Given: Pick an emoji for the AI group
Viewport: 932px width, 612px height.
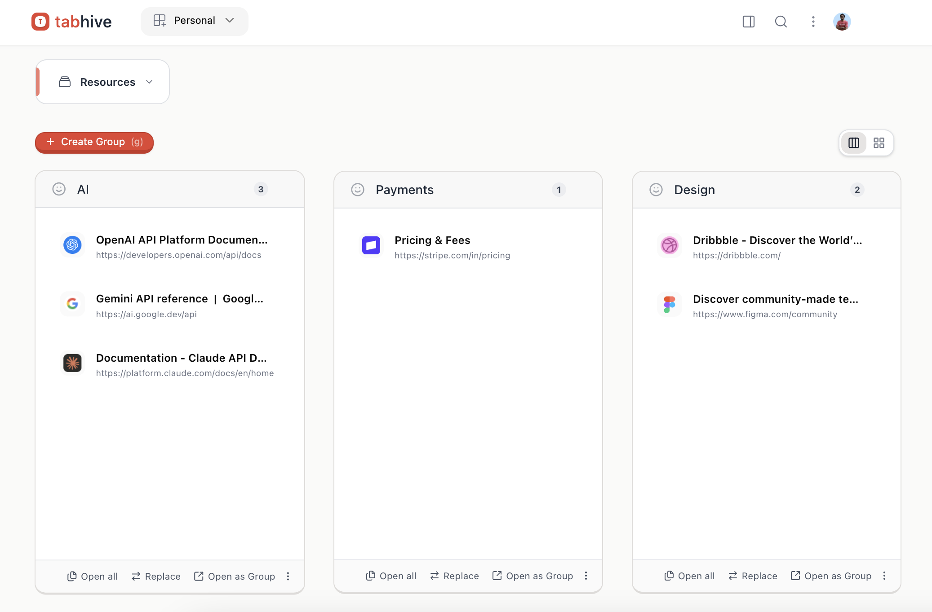Looking at the screenshot, I should click(x=59, y=189).
